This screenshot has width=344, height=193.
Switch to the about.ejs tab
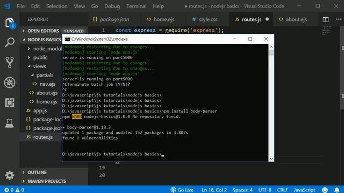click(296, 19)
